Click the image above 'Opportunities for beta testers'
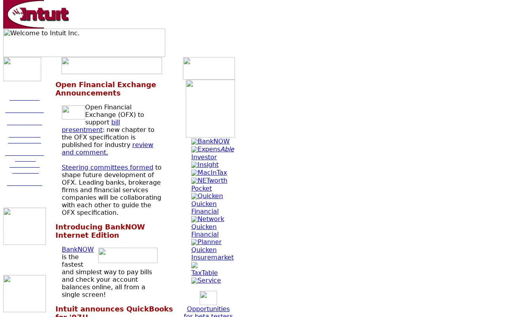This screenshot has width=507, height=317. [208, 298]
